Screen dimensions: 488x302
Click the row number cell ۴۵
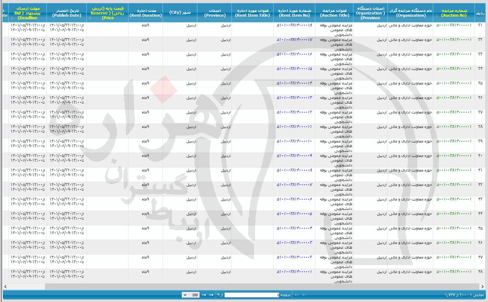pyautogui.click(x=480, y=232)
